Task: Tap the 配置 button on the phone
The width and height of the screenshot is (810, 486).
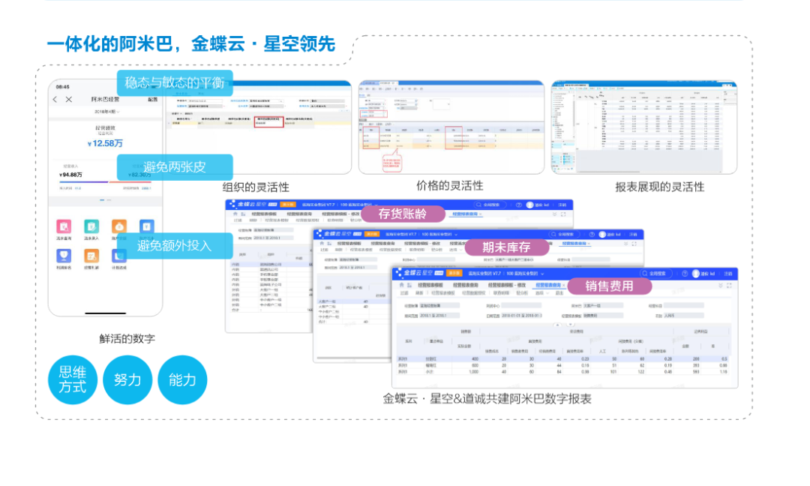Action: (153, 99)
